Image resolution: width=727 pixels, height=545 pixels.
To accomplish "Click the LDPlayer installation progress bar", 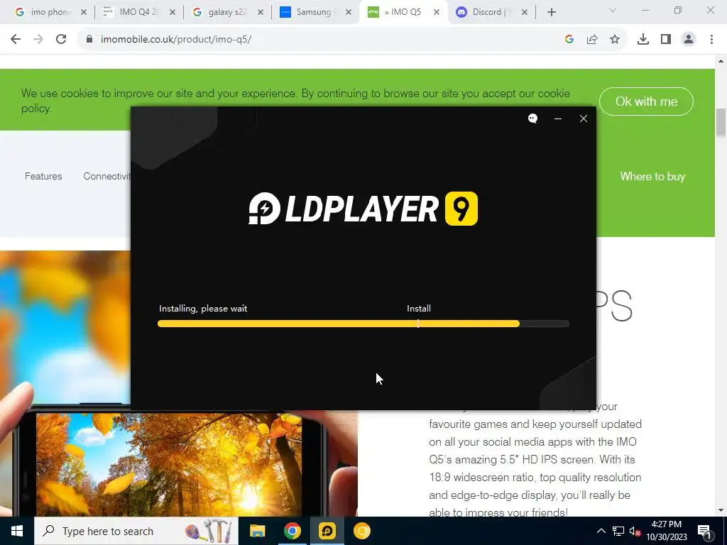I will tap(363, 324).
